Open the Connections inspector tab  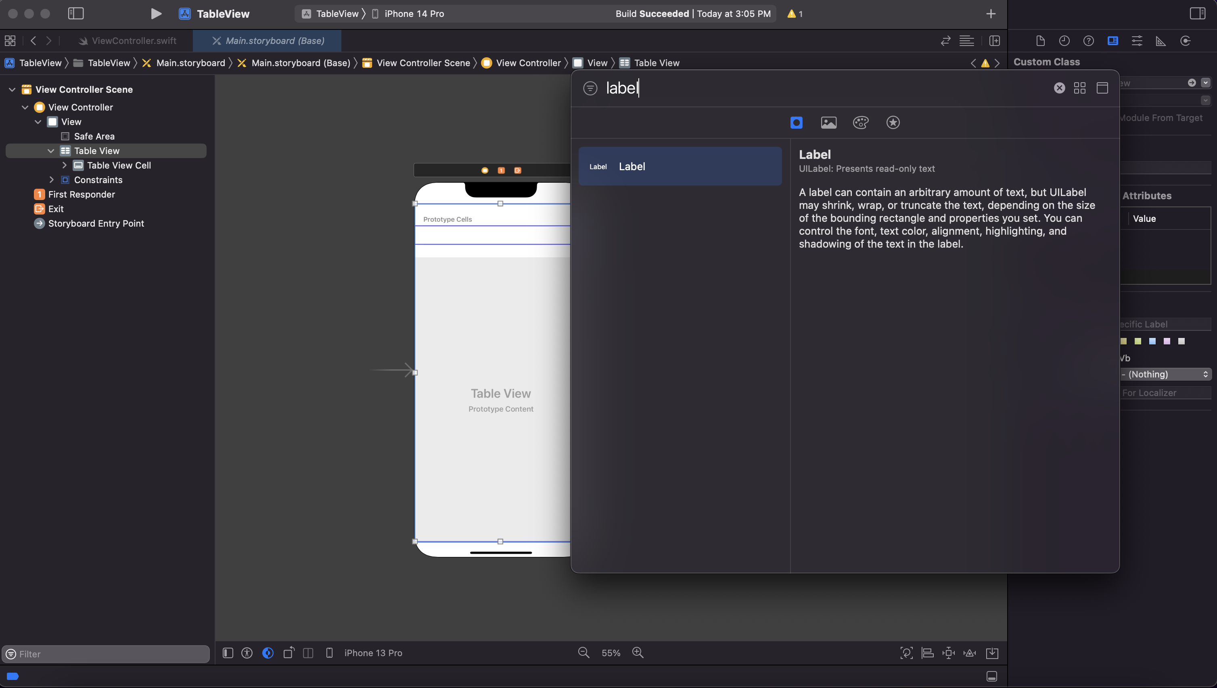pyautogui.click(x=1185, y=41)
